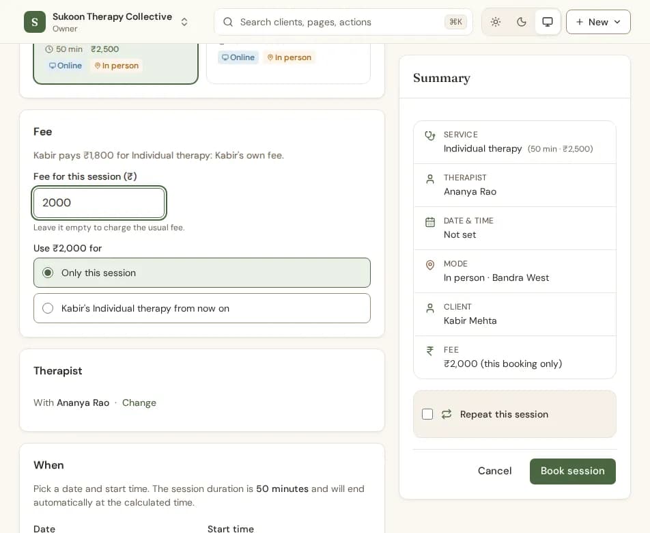The width and height of the screenshot is (650, 533).
Task: Click the Online tag in the selected service card
Action: pos(66,66)
